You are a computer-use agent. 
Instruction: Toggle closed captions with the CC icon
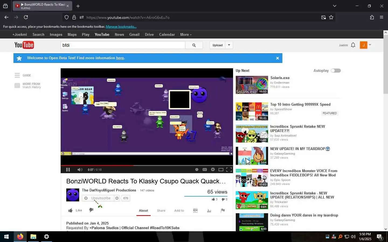[x=205, y=169]
